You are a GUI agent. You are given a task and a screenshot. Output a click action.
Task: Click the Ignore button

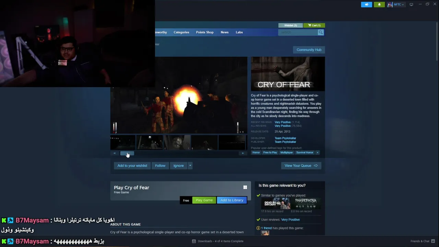point(178,166)
